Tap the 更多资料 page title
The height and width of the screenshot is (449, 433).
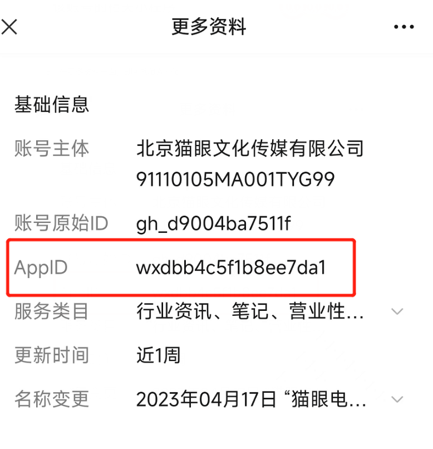coord(209,27)
